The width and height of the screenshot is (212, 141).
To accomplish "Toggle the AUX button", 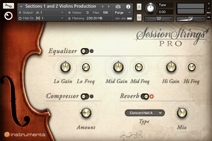I will (209, 13).
